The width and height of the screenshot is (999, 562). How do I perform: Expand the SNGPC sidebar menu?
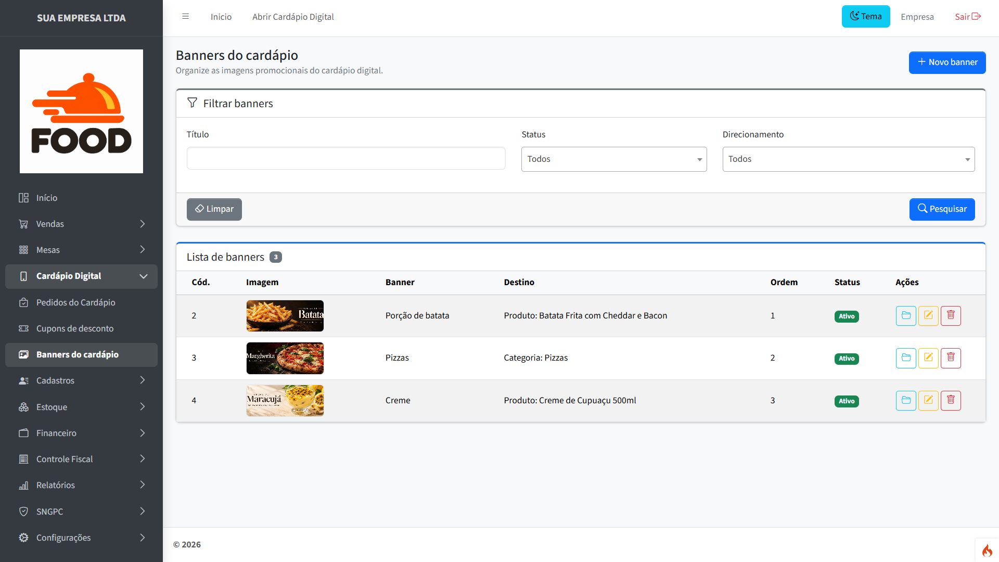81,512
